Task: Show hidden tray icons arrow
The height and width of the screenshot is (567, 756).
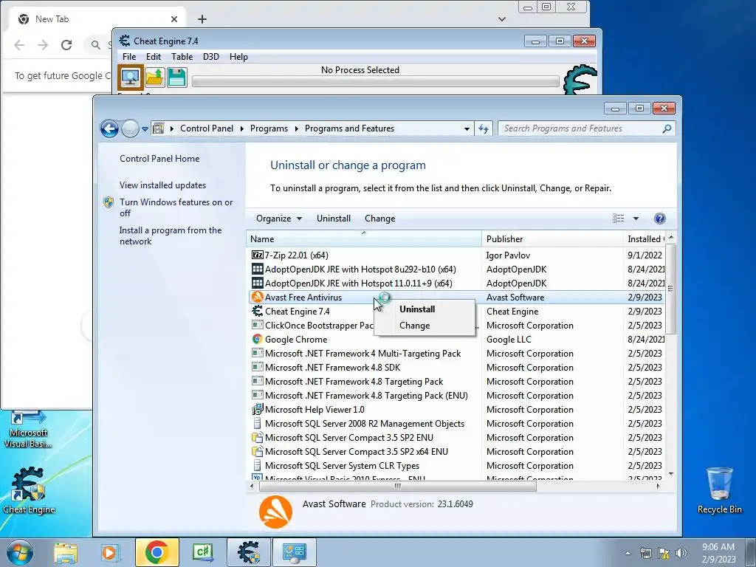Action: pos(628,553)
